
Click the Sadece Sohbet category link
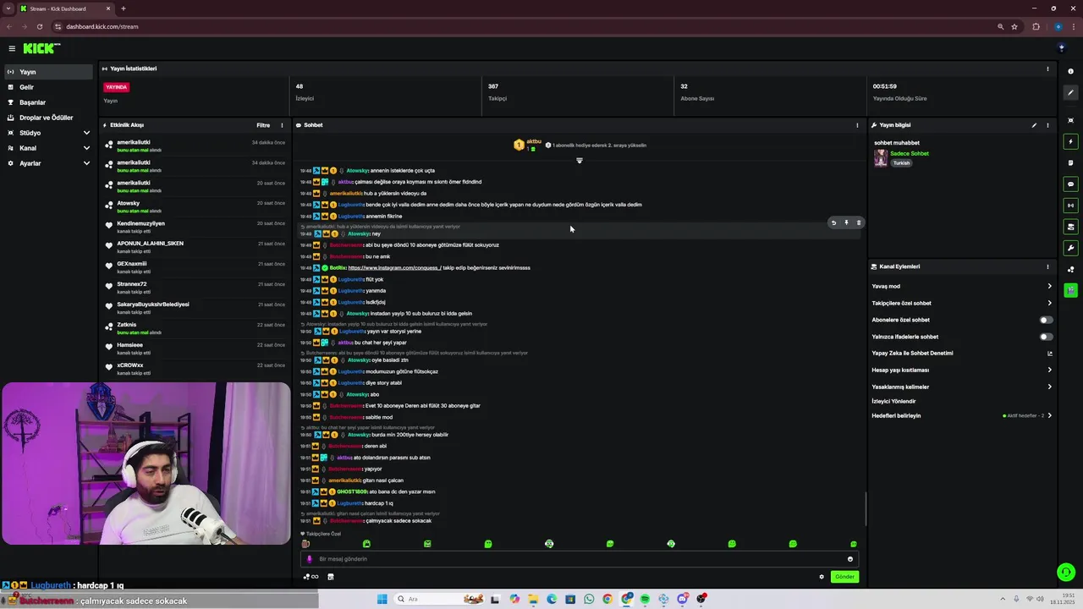pos(910,154)
